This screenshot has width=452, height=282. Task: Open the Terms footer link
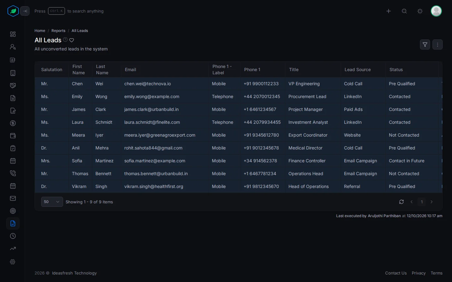tap(437, 273)
